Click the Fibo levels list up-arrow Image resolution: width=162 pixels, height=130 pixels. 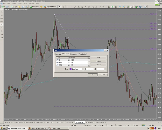[x=89, y=58]
